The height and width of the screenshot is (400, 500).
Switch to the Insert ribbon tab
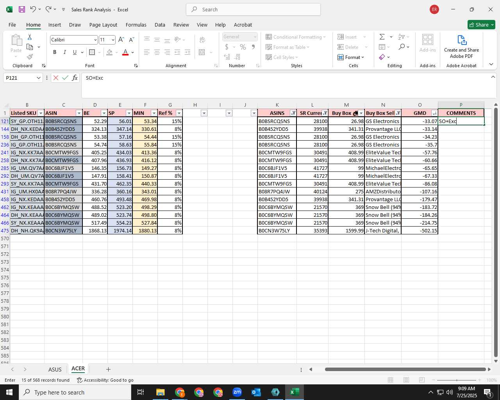[x=55, y=25]
